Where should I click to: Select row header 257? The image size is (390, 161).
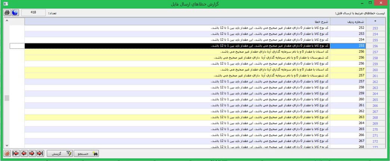pos(375,52)
